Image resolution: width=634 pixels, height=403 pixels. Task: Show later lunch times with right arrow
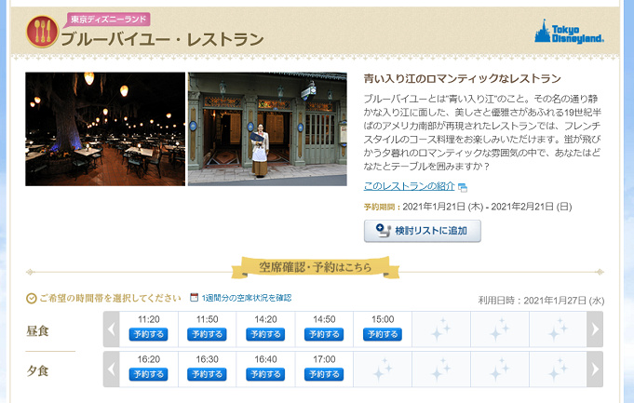[595, 329]
